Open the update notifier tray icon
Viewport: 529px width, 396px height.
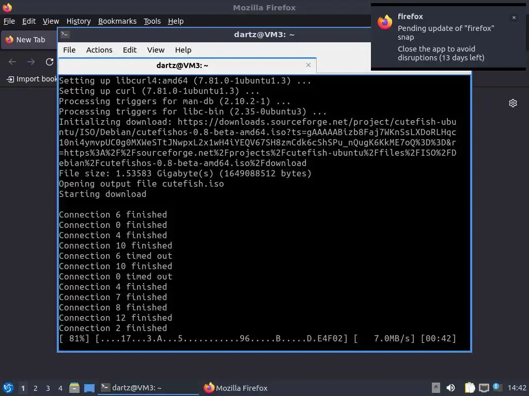(497, 387)
